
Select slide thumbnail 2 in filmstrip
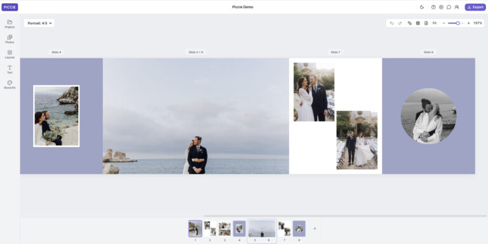pyautogui.click(x=210, y=229)
